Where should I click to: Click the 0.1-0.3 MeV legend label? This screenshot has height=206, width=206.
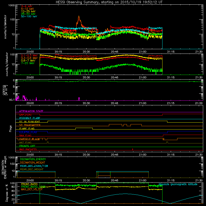29,55
